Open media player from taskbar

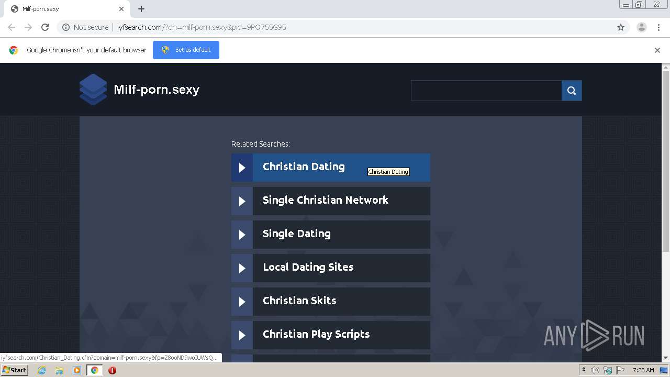coord(77,370)
